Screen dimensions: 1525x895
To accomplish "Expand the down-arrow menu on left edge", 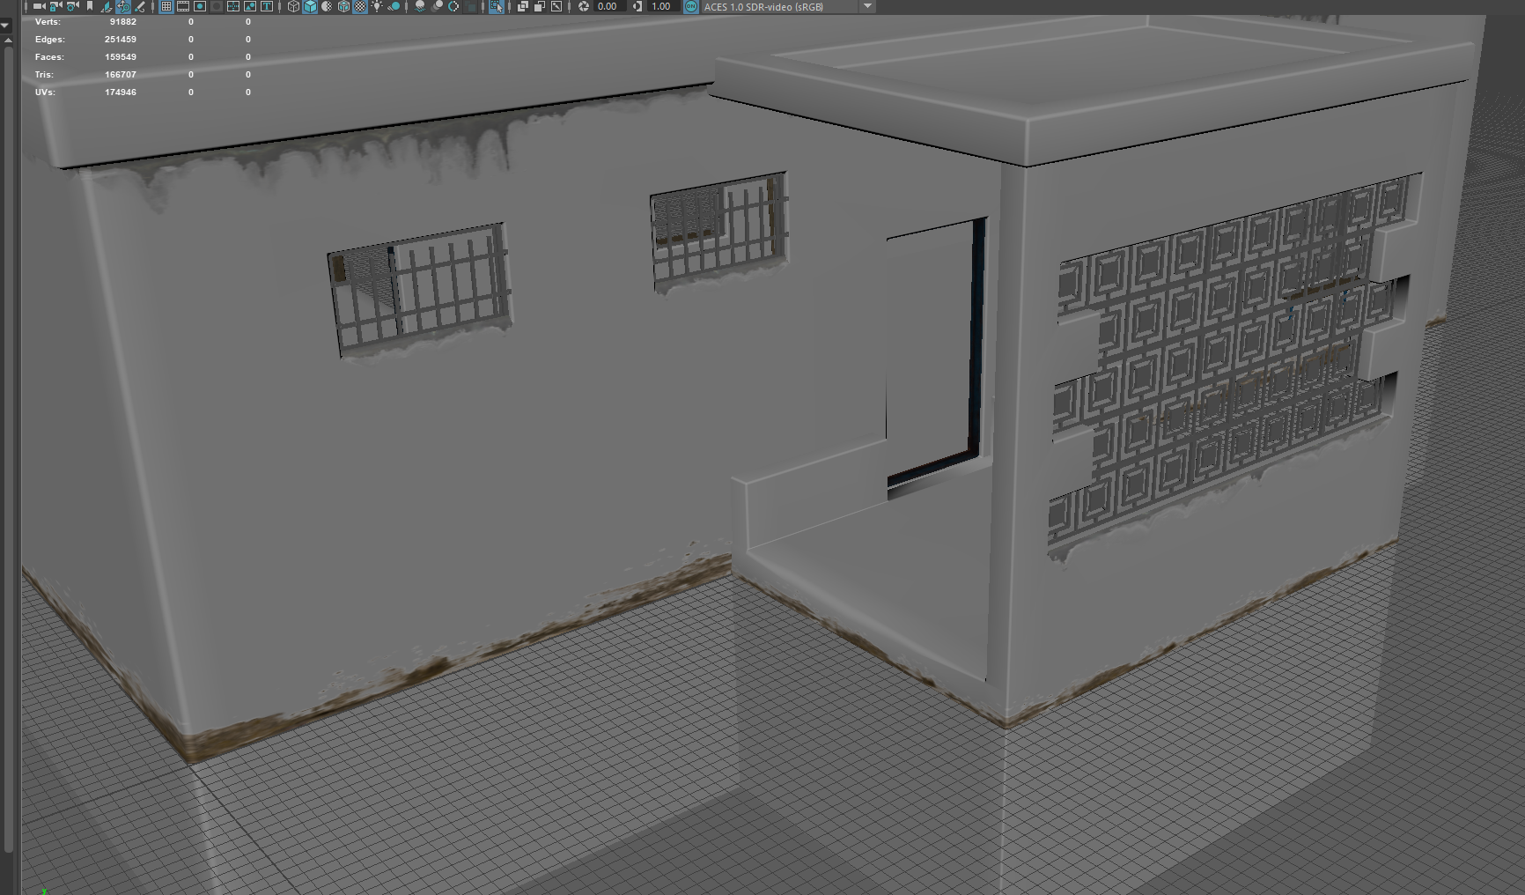I will click(5, 26).
